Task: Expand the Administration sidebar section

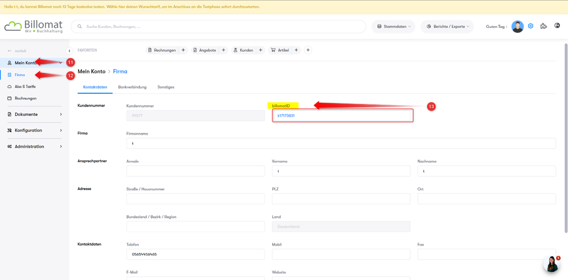Action: pyautogui.click(x=35, y=146)
